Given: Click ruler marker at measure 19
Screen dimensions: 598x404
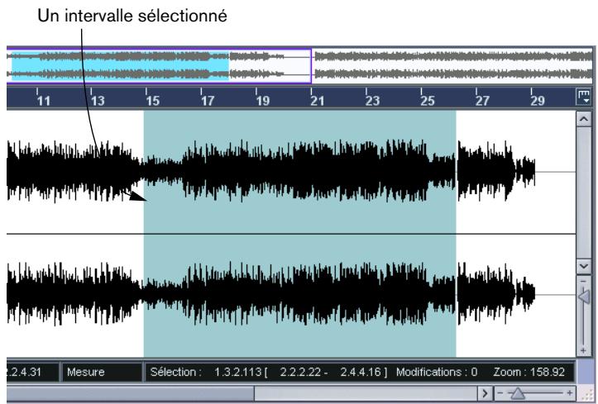Looking at the screenshot, I should (263, 101).
